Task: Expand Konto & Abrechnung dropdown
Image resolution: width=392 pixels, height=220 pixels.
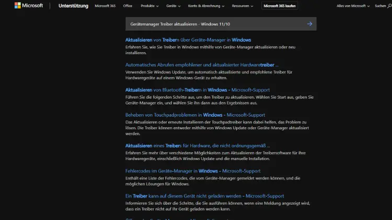Action: tap(206, 6)
